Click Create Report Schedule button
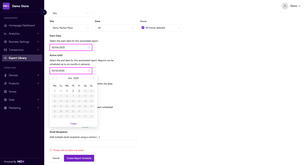 pos(79,158)
